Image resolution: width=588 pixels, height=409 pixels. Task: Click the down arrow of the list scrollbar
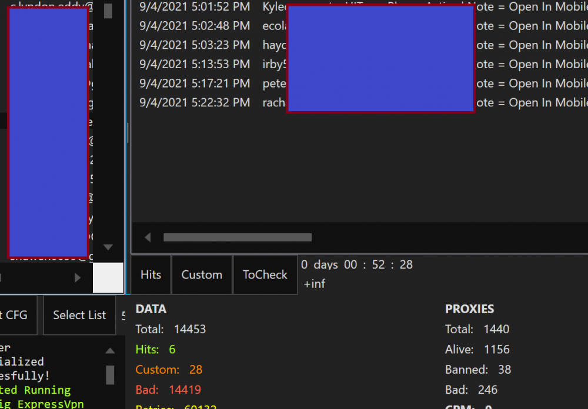coord(108,247)
